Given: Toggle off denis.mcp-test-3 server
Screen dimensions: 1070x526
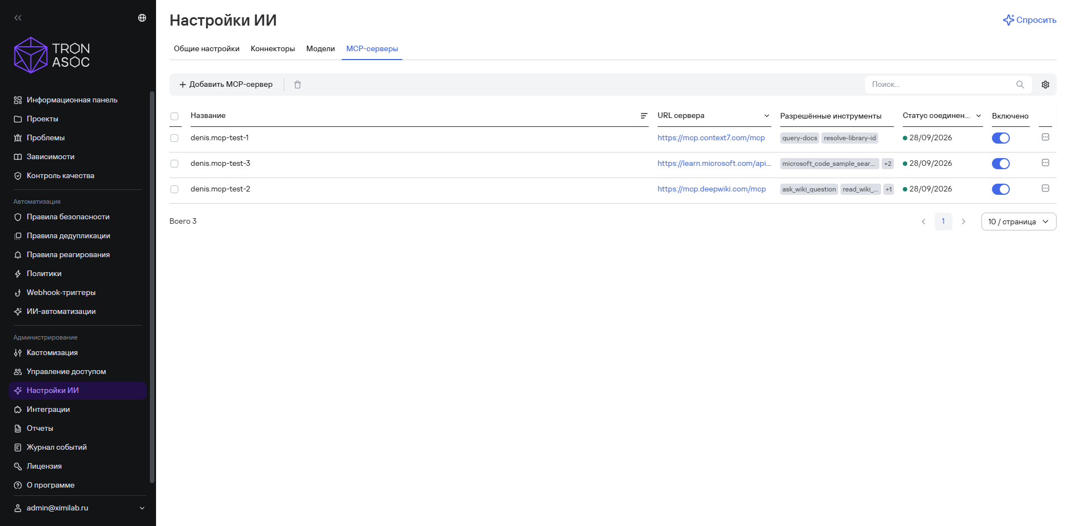Looking at the screenshot, I should (x=1001, y=164).
